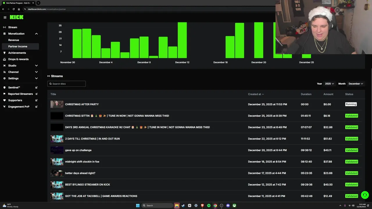The width and height of the screenshot is (372, 209).
Task: Click BEST BYLINGO STREAMER ON KICK title
Action: (87, 185)
